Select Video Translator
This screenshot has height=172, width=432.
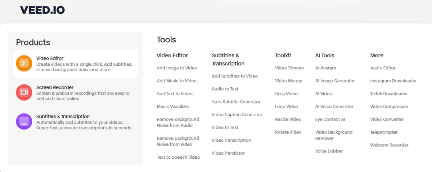pyautogui.click(x=228, y=153)
